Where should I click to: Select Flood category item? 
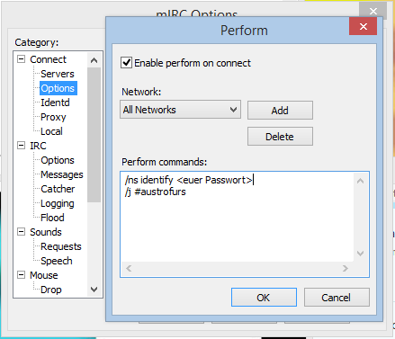52,218
